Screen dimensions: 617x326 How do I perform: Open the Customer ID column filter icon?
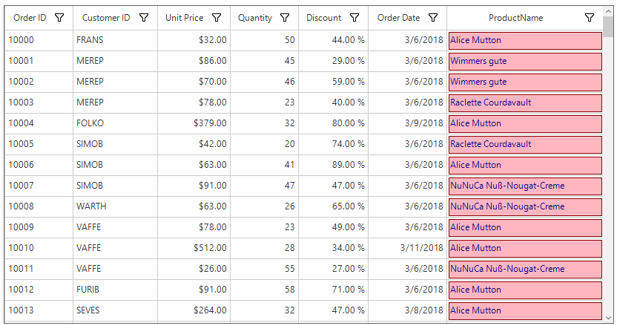144,18
